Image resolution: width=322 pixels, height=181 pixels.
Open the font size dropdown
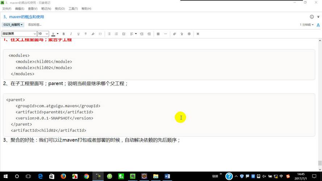click(x=43, y=34)
